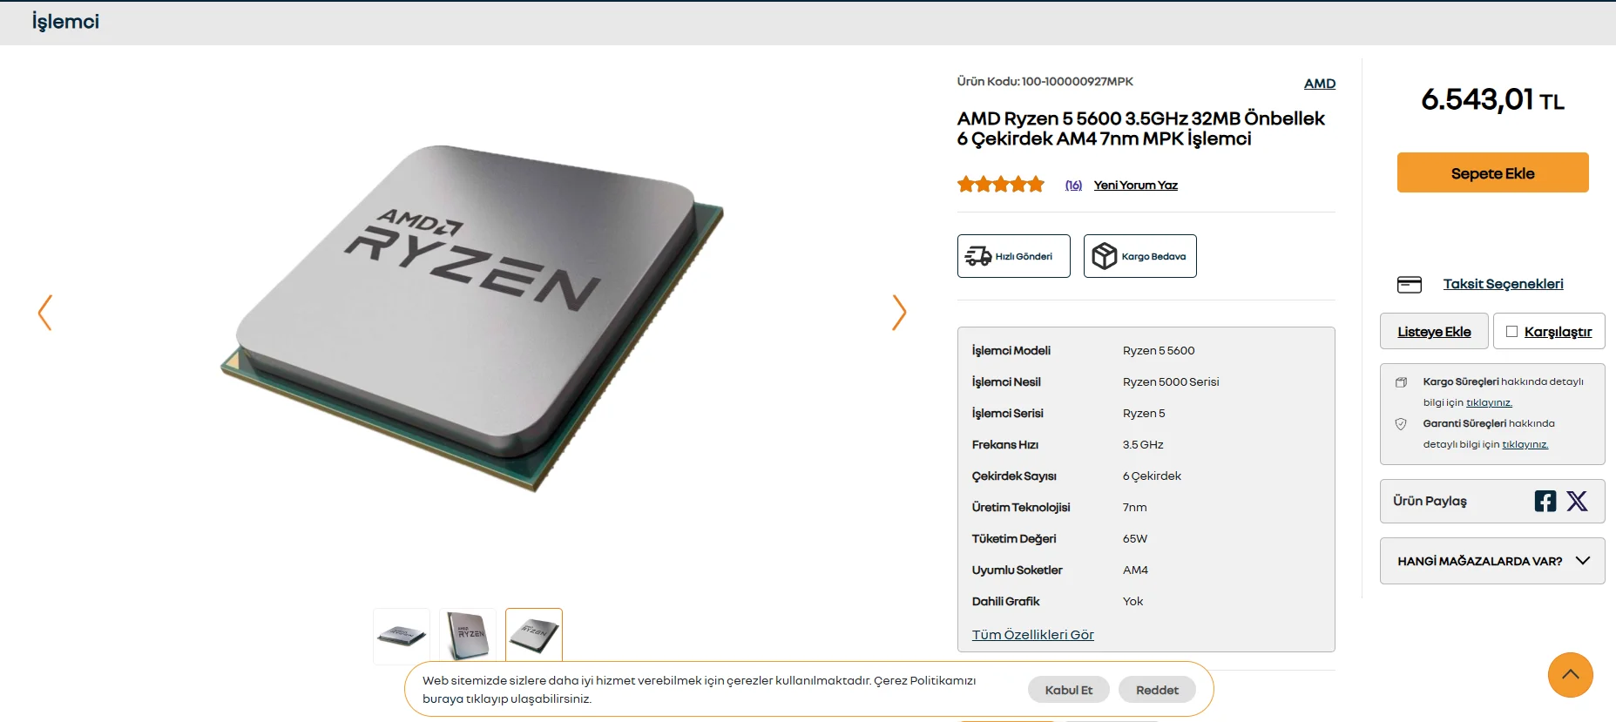Show previous product image arrow
Screen dimensions: 1616x722
click(45, 312)
